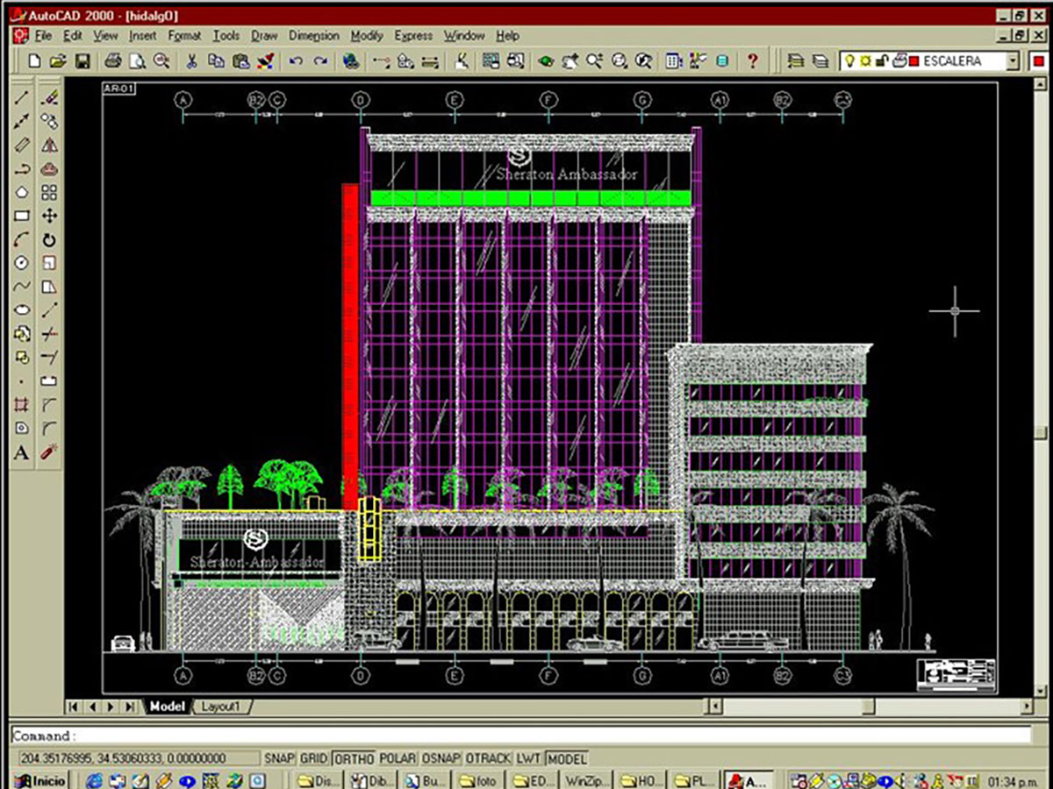
Task: Toggle OSNAP in status bar
Action: [441, 758]
